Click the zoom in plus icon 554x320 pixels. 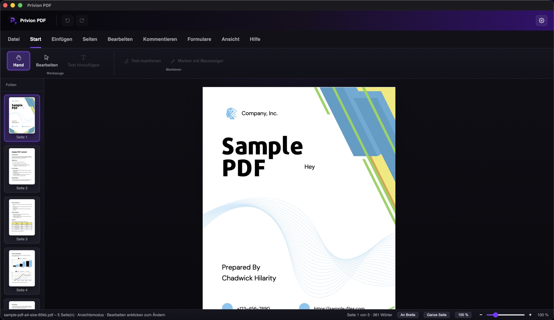pyautogui.click(x=530, y=315)
